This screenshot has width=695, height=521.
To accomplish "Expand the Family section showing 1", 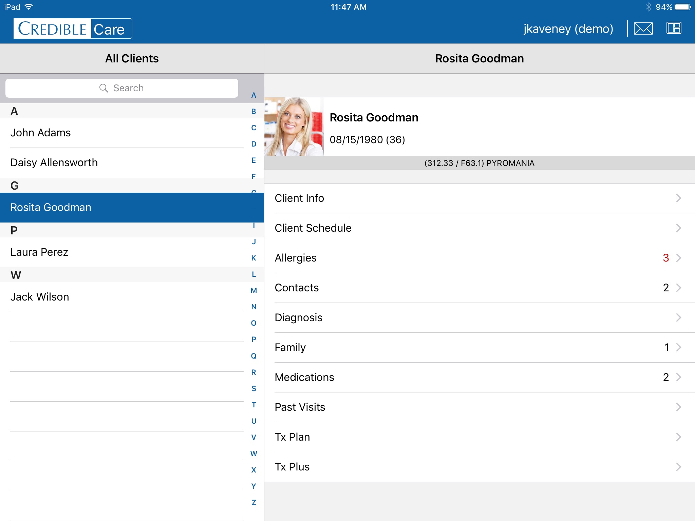I will 480,348.
